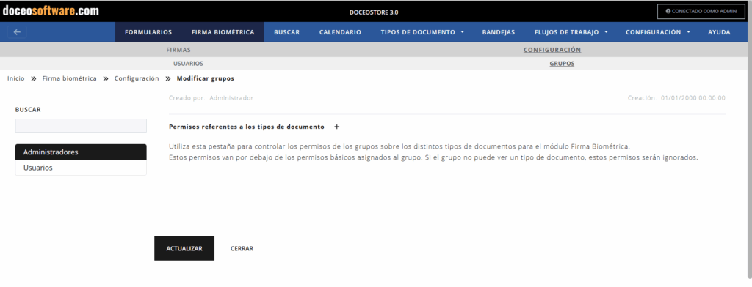Click the plus icon beside Permisos heading
This screenshot has height=287, width=752.
coord(336,127)
